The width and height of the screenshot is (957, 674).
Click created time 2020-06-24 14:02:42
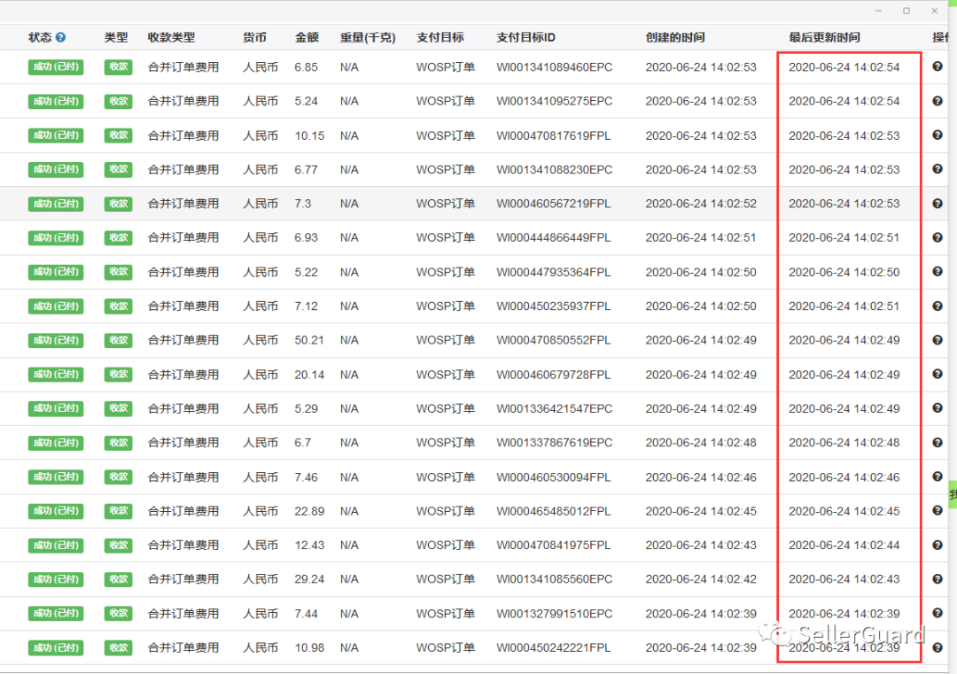(x=701, y=579)
